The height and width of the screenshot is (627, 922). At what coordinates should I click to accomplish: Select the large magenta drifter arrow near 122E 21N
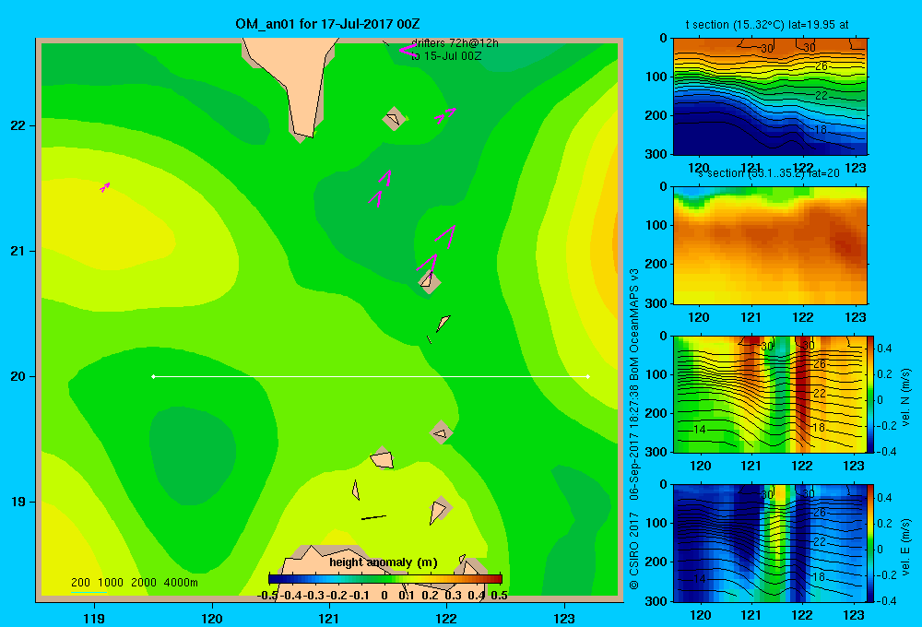click(x=445, y=236)
